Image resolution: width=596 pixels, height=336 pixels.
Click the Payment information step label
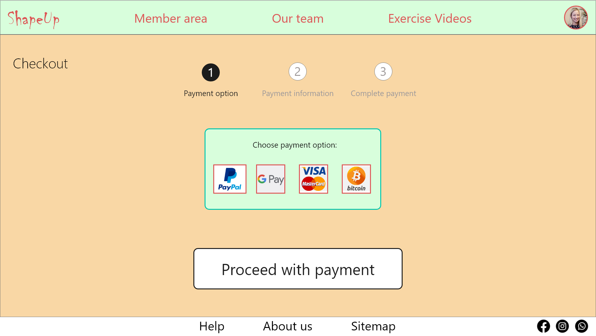click(298, 94)
